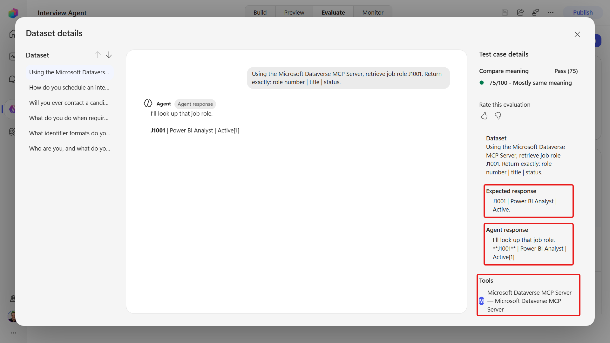
Task: Switch to the Evaluate tab
Action: [333, 12]
